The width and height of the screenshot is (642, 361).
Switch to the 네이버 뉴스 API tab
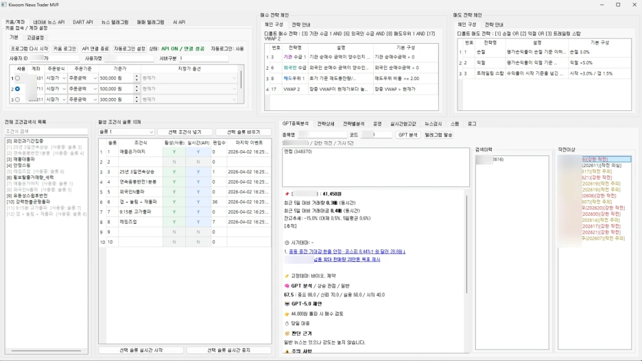[x=49, y=22]
